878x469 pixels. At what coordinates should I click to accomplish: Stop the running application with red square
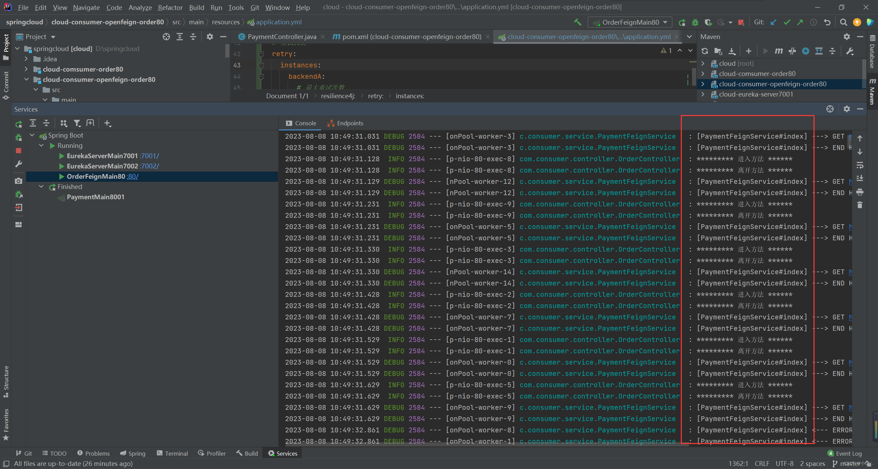tap(740, 23)
